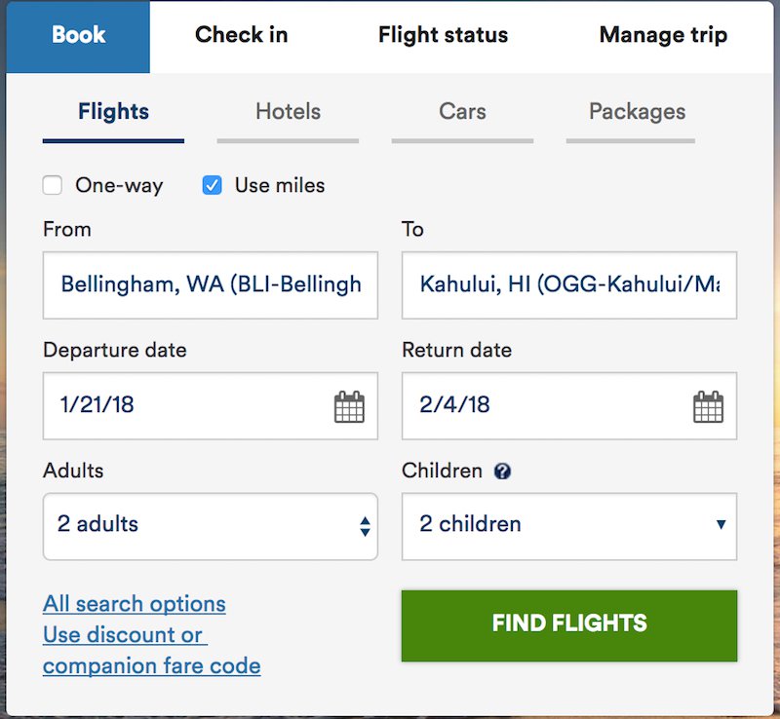The image size is (780, 719).
Task: Open the departure date calendar icon
Action: point(349,406)
